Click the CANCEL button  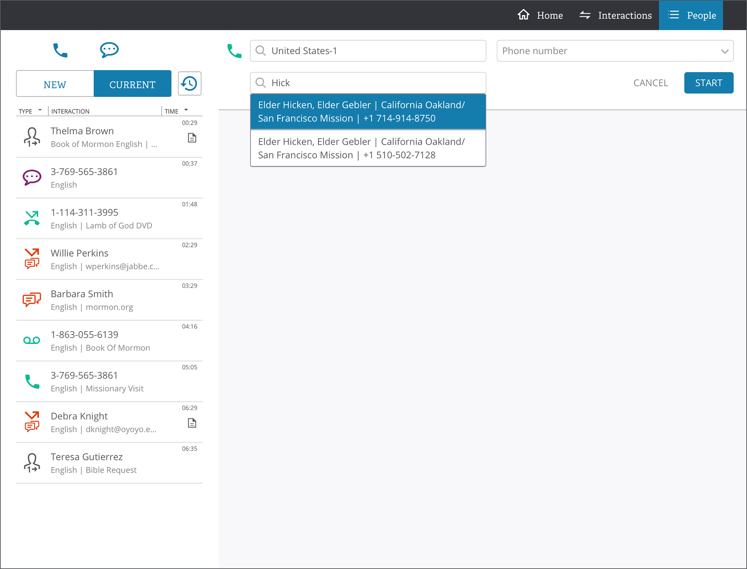(x=651, y=83)
